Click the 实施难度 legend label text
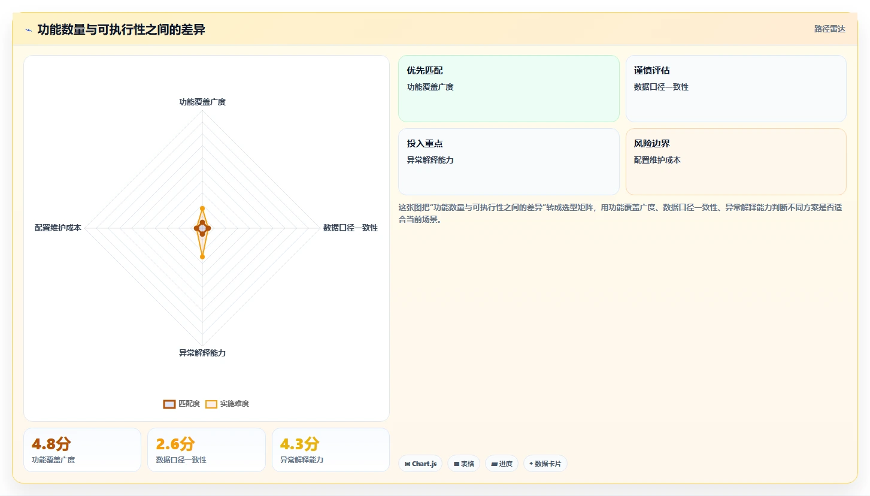870x496 pixels. (235, 404)
